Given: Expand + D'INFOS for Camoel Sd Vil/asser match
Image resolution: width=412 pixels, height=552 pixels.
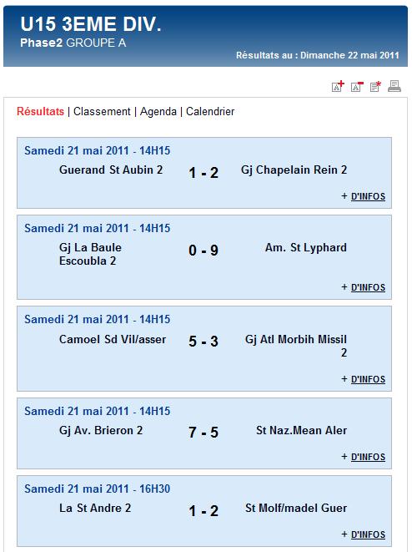Looking at the screenshot, I should tap(364, 379).
